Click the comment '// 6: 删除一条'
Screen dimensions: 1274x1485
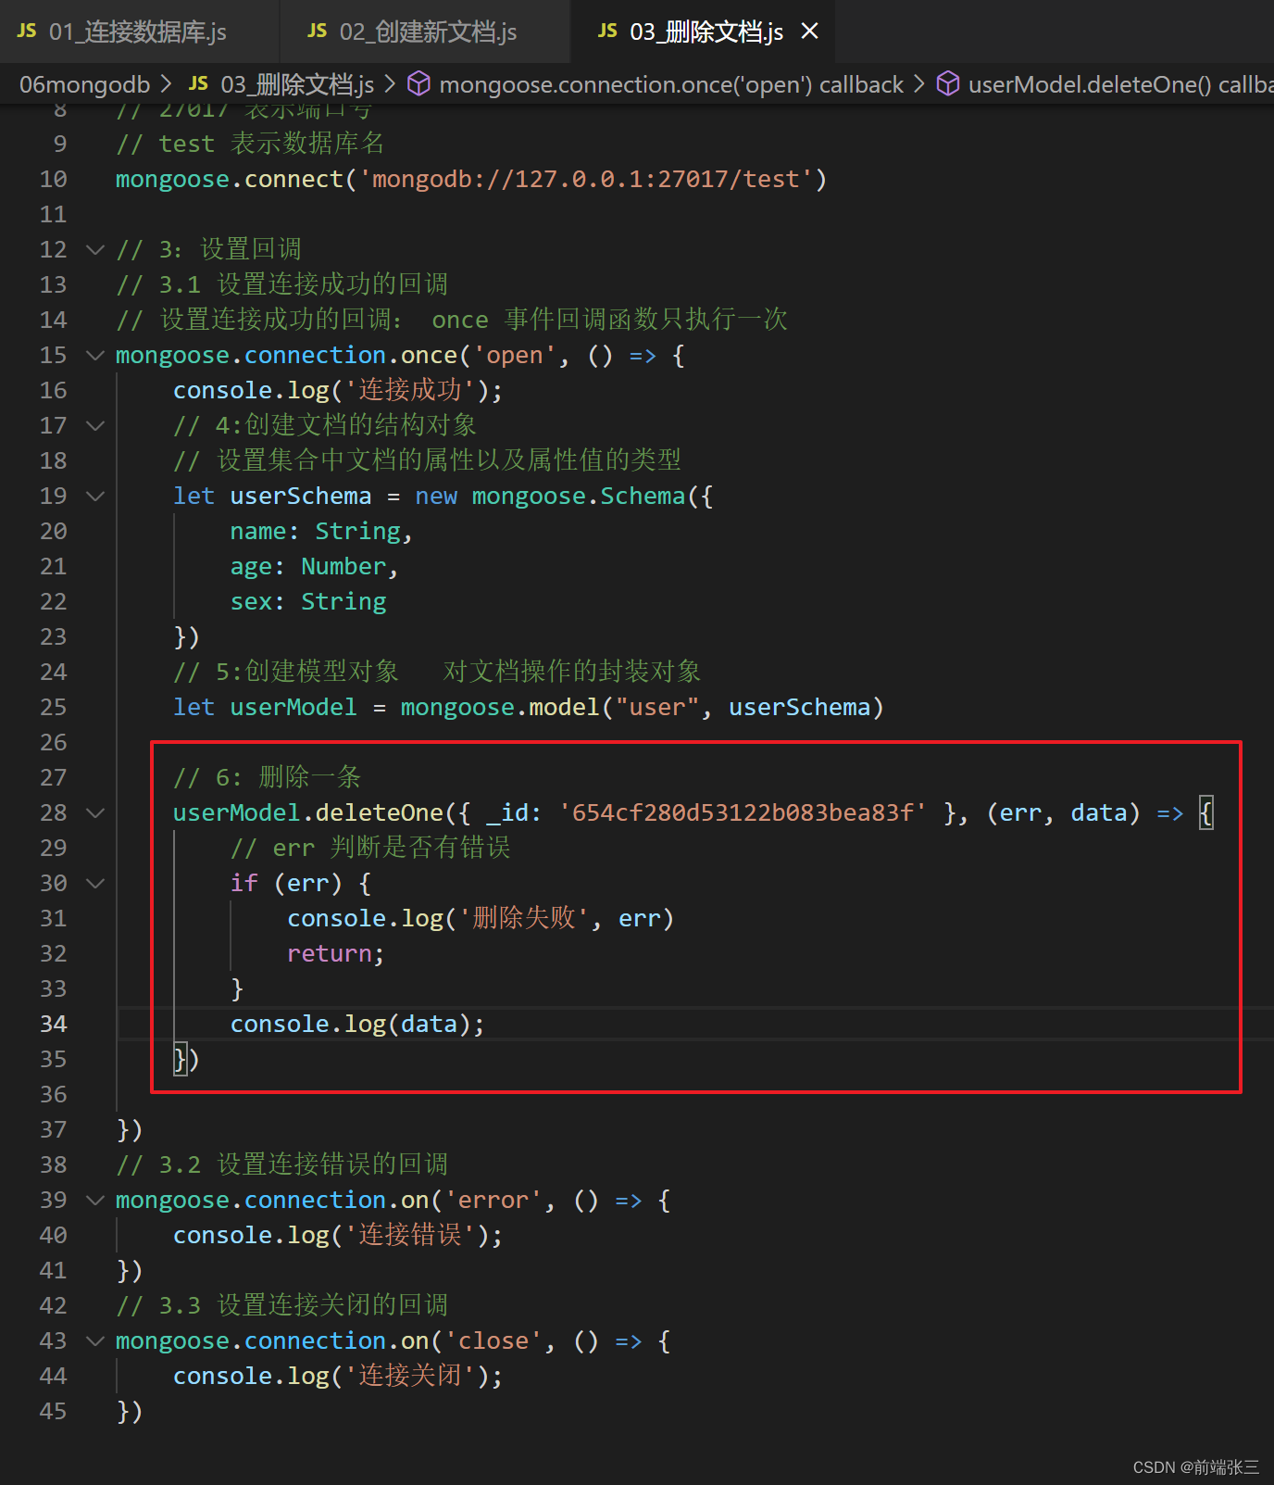pyautogui.click(x=268, y=777)
